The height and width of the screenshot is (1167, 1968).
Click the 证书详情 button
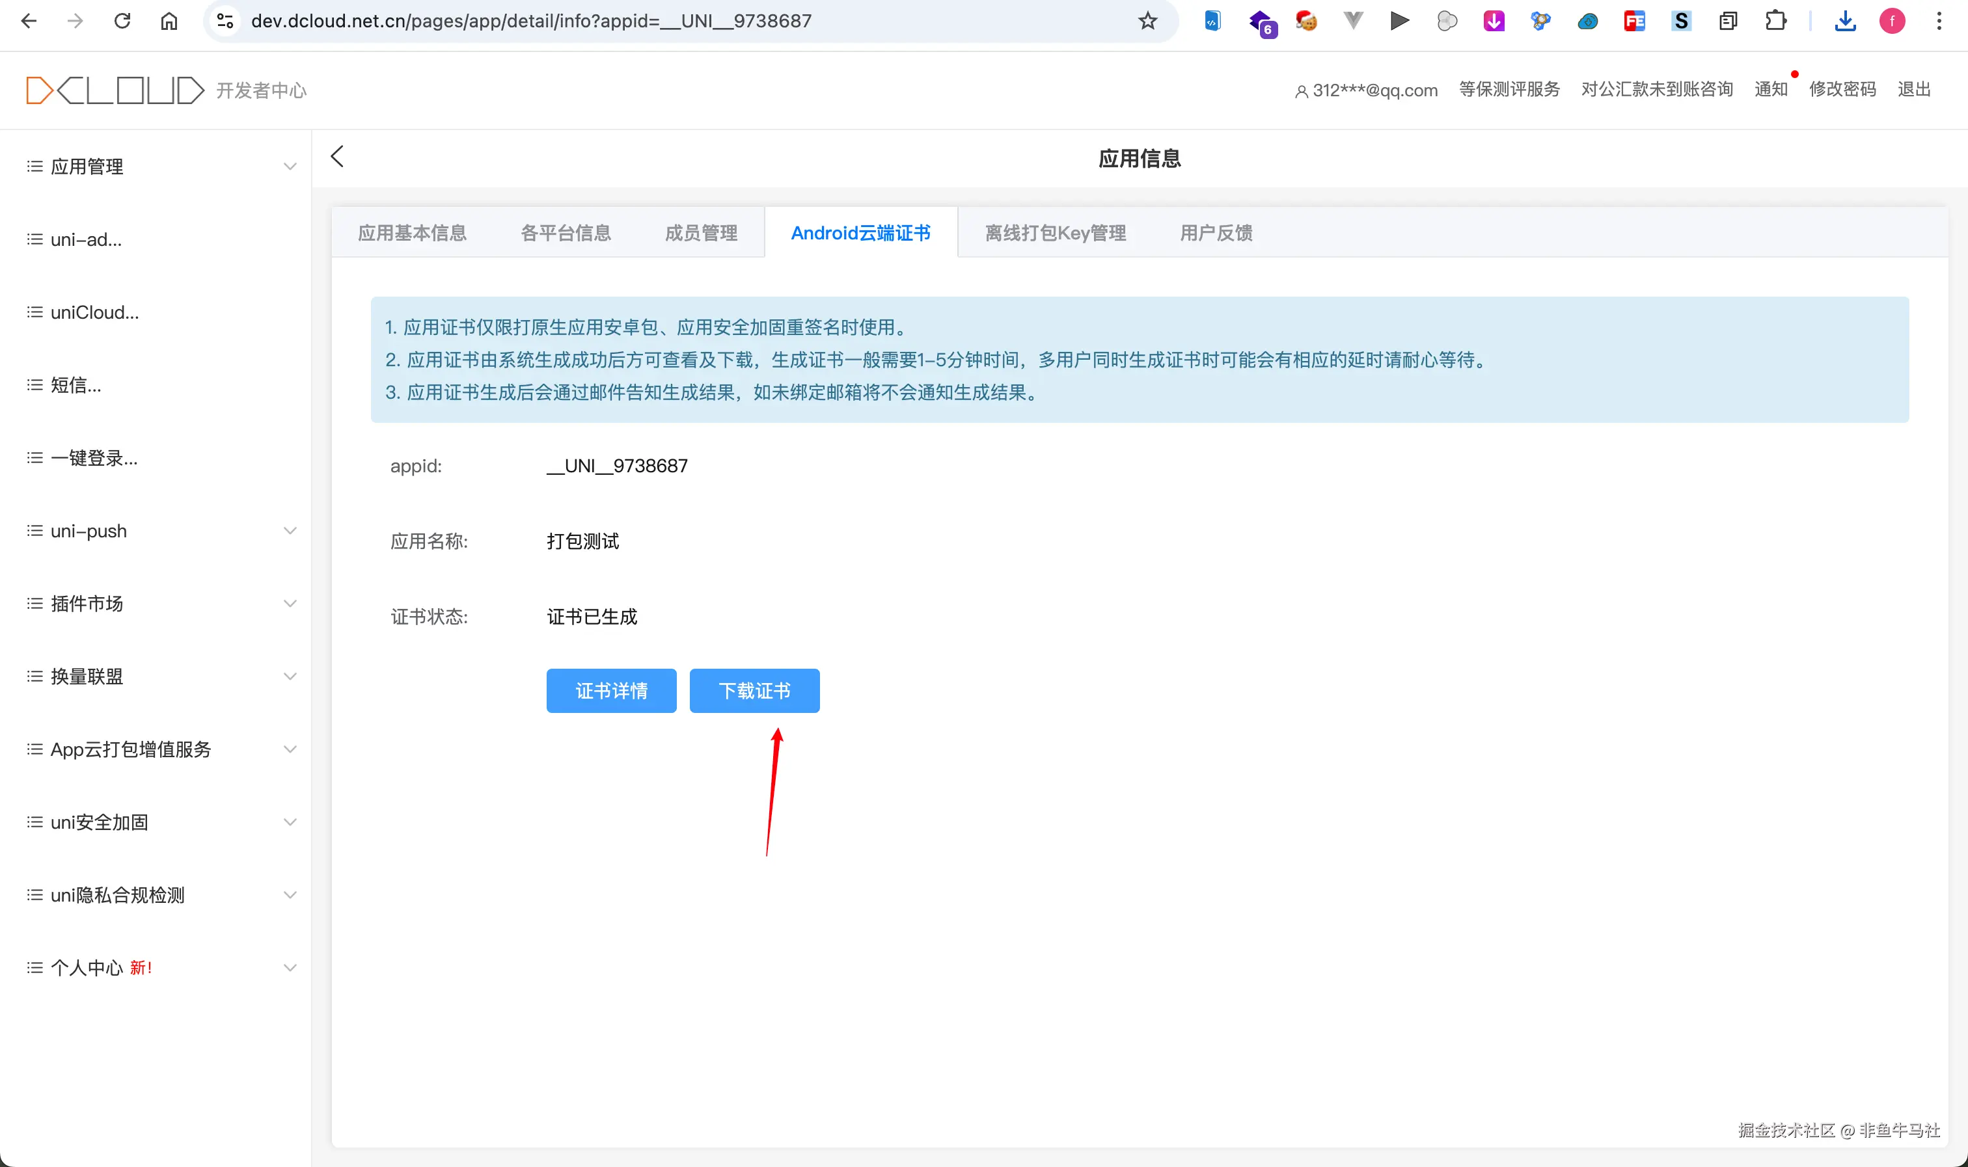(x=611, y=691)
